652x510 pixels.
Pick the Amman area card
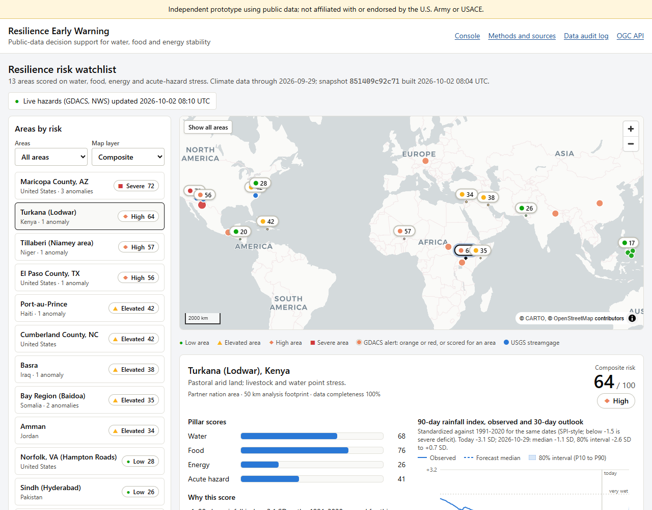point(90,430)
